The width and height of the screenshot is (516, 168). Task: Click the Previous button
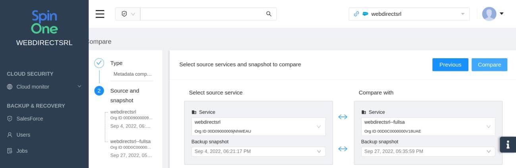450,65
